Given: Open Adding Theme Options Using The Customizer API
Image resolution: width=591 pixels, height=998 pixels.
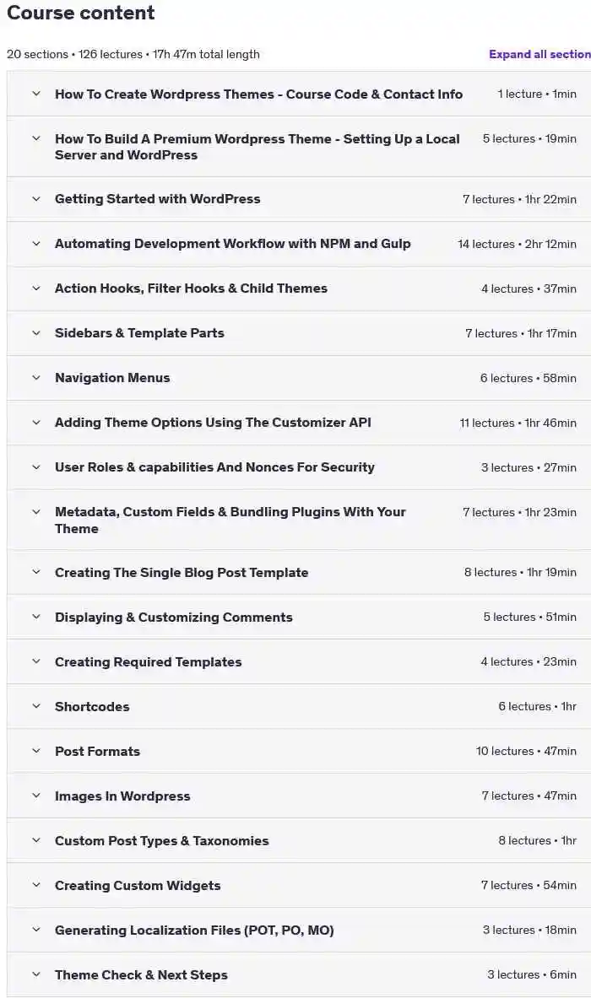Looking at the screenshot, I should 213,423.
